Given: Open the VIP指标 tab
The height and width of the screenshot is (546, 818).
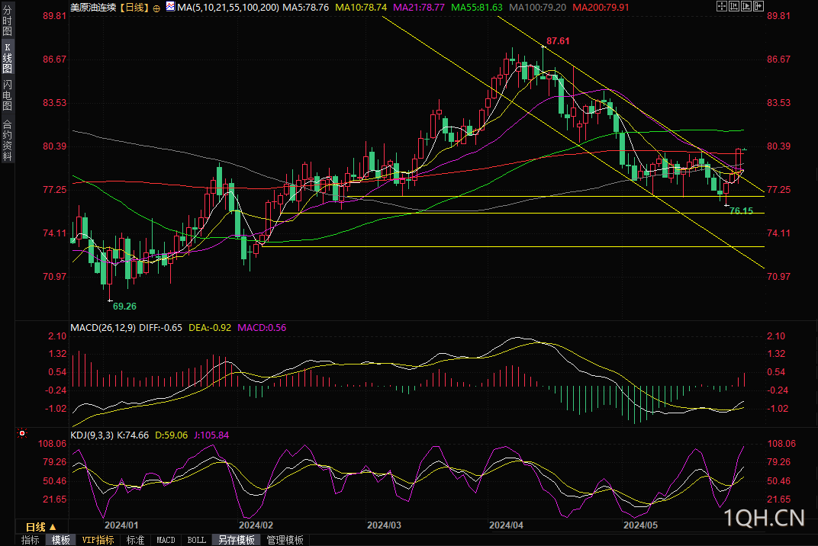Looking at the screenshot, I should (x=98, y=540).
